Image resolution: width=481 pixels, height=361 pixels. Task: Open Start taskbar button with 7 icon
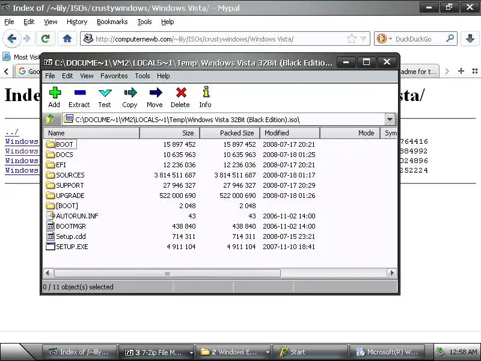tap(310, 352)
